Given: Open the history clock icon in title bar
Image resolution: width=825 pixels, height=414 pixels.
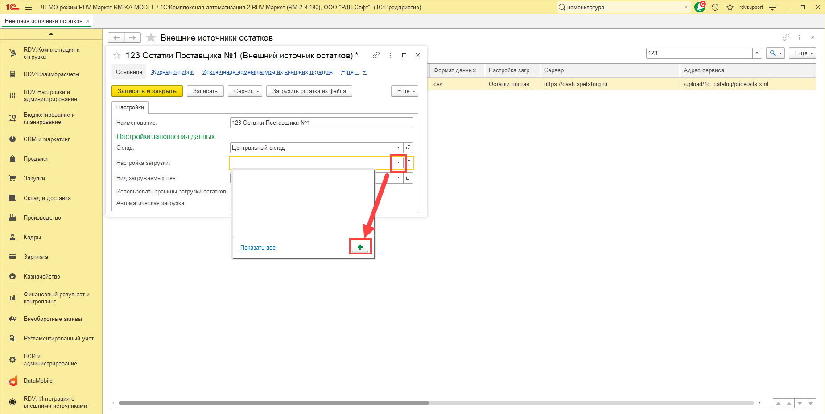Looking at the screenshot, I should tap(715, 7).
